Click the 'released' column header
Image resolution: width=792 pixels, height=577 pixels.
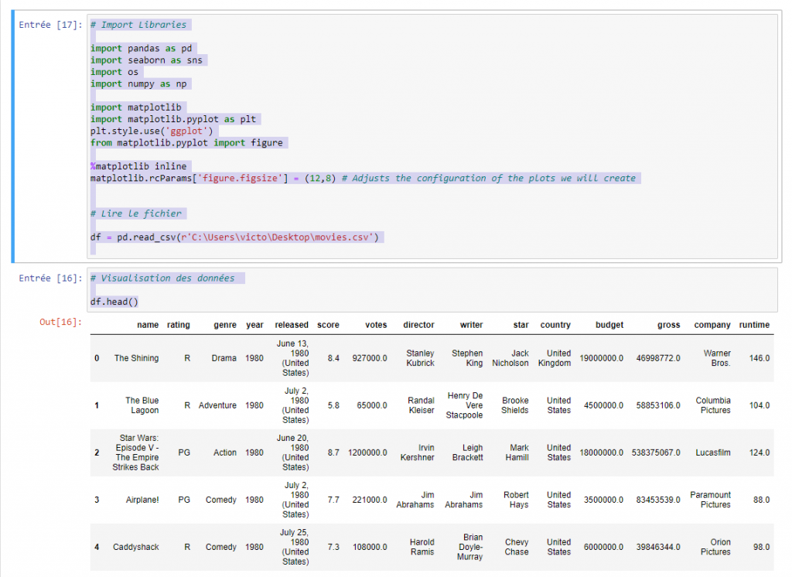[292, 325]
